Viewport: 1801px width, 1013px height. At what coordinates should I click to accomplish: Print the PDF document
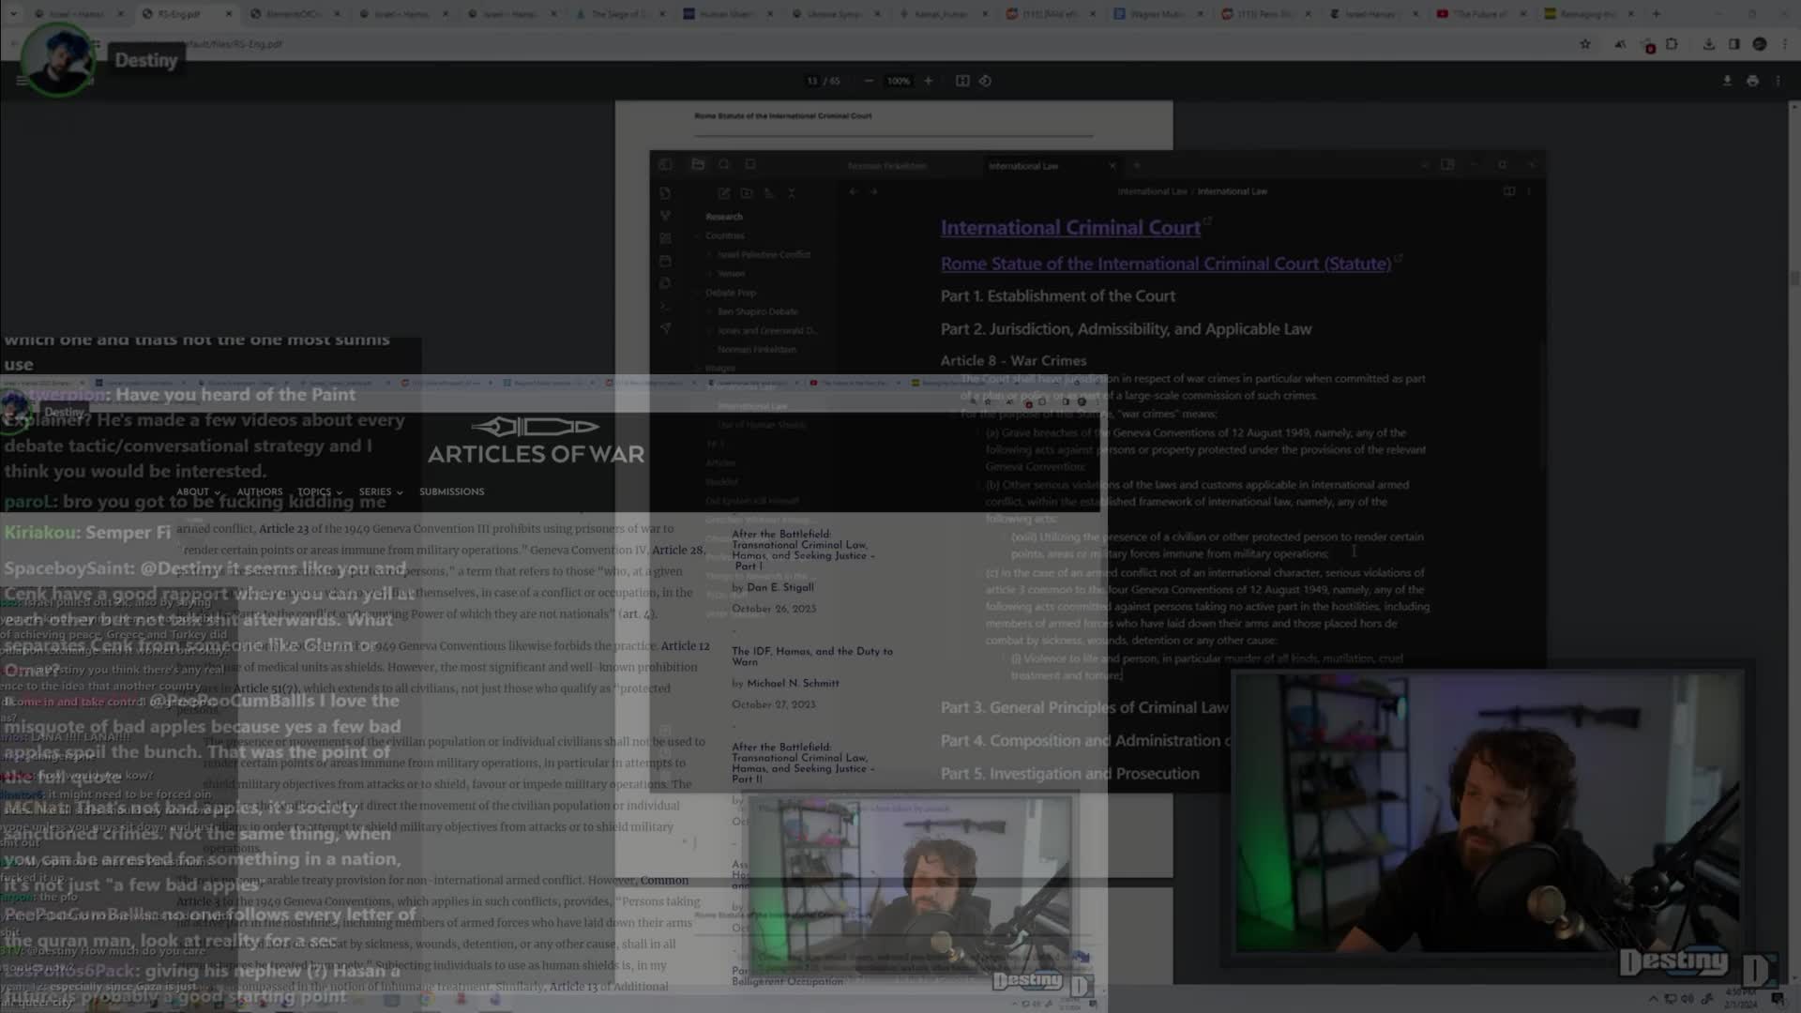coord(1752,81)
